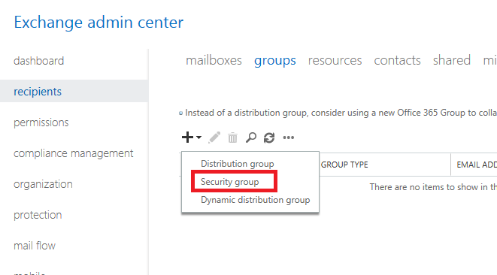Screen dimensions: 497x275
Task: Click the Office 365 Group notice text
Action: 341,113
